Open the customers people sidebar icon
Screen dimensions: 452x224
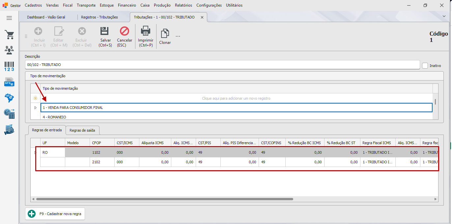[9, 50]
